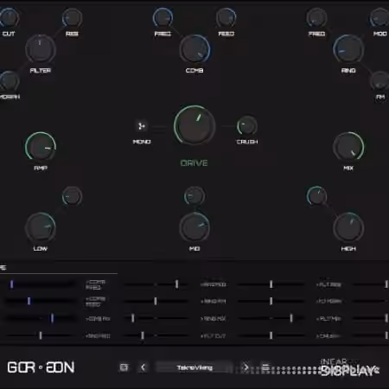This screenshot has width=389, height=389.
Task: Click the ring MOD knob
Action: click(379, 18)
